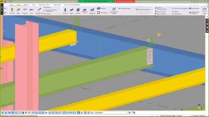209x117 pixels.
Task: Open the second side pane icon
Action: (x=207, y=24)
